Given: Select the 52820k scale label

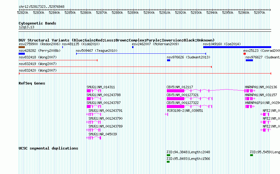Looking at the screenshot, I should tap(23, 13).
